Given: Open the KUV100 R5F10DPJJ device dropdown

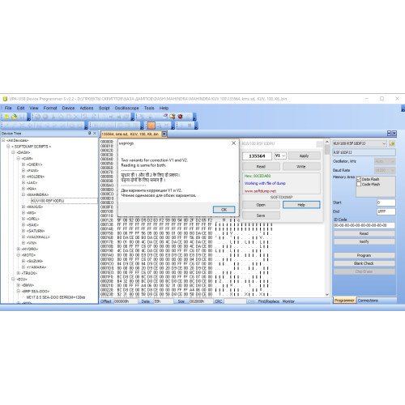Looking at the screenshot, I should (360, 143).
